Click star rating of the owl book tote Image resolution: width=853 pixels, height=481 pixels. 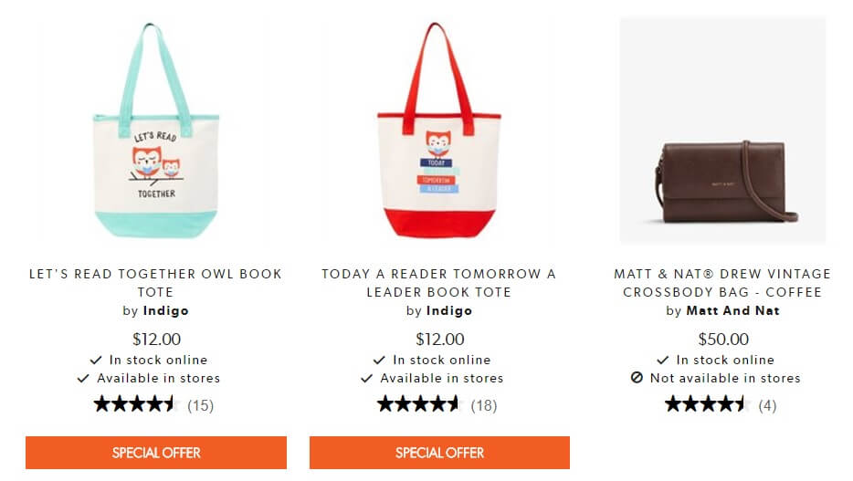click(134, 404)
